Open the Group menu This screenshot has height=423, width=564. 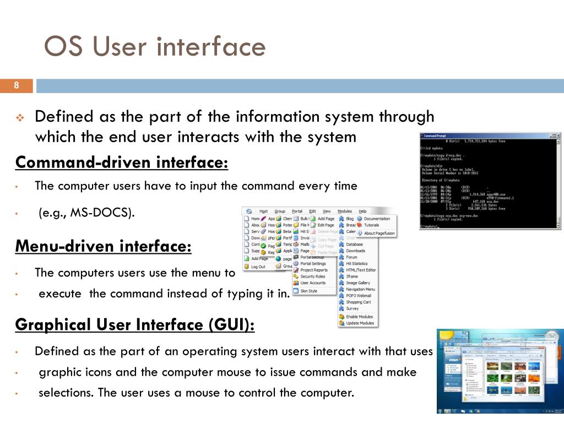pos(279,211)
